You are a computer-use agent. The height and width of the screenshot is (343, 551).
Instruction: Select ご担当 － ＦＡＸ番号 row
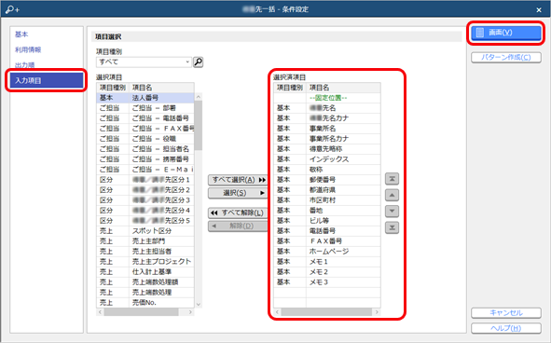coord(145,129)
